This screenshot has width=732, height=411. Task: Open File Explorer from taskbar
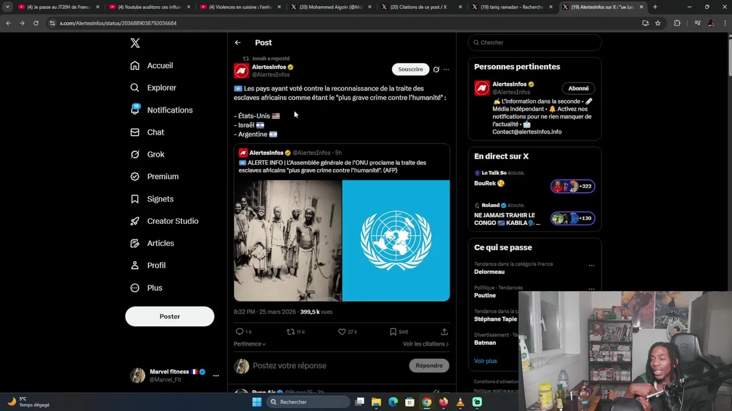point(376,402)
